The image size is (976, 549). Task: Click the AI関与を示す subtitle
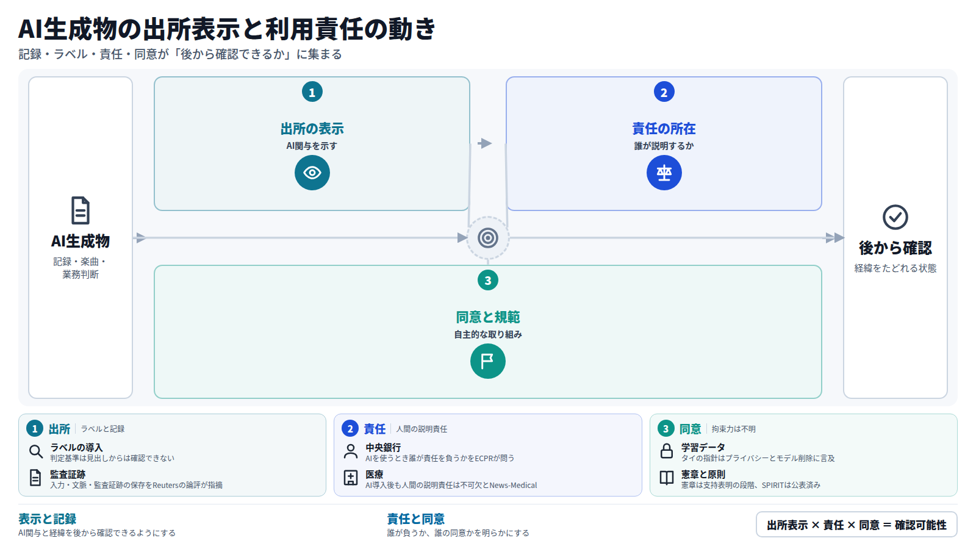pyautogui.click(x=312, y=146)
